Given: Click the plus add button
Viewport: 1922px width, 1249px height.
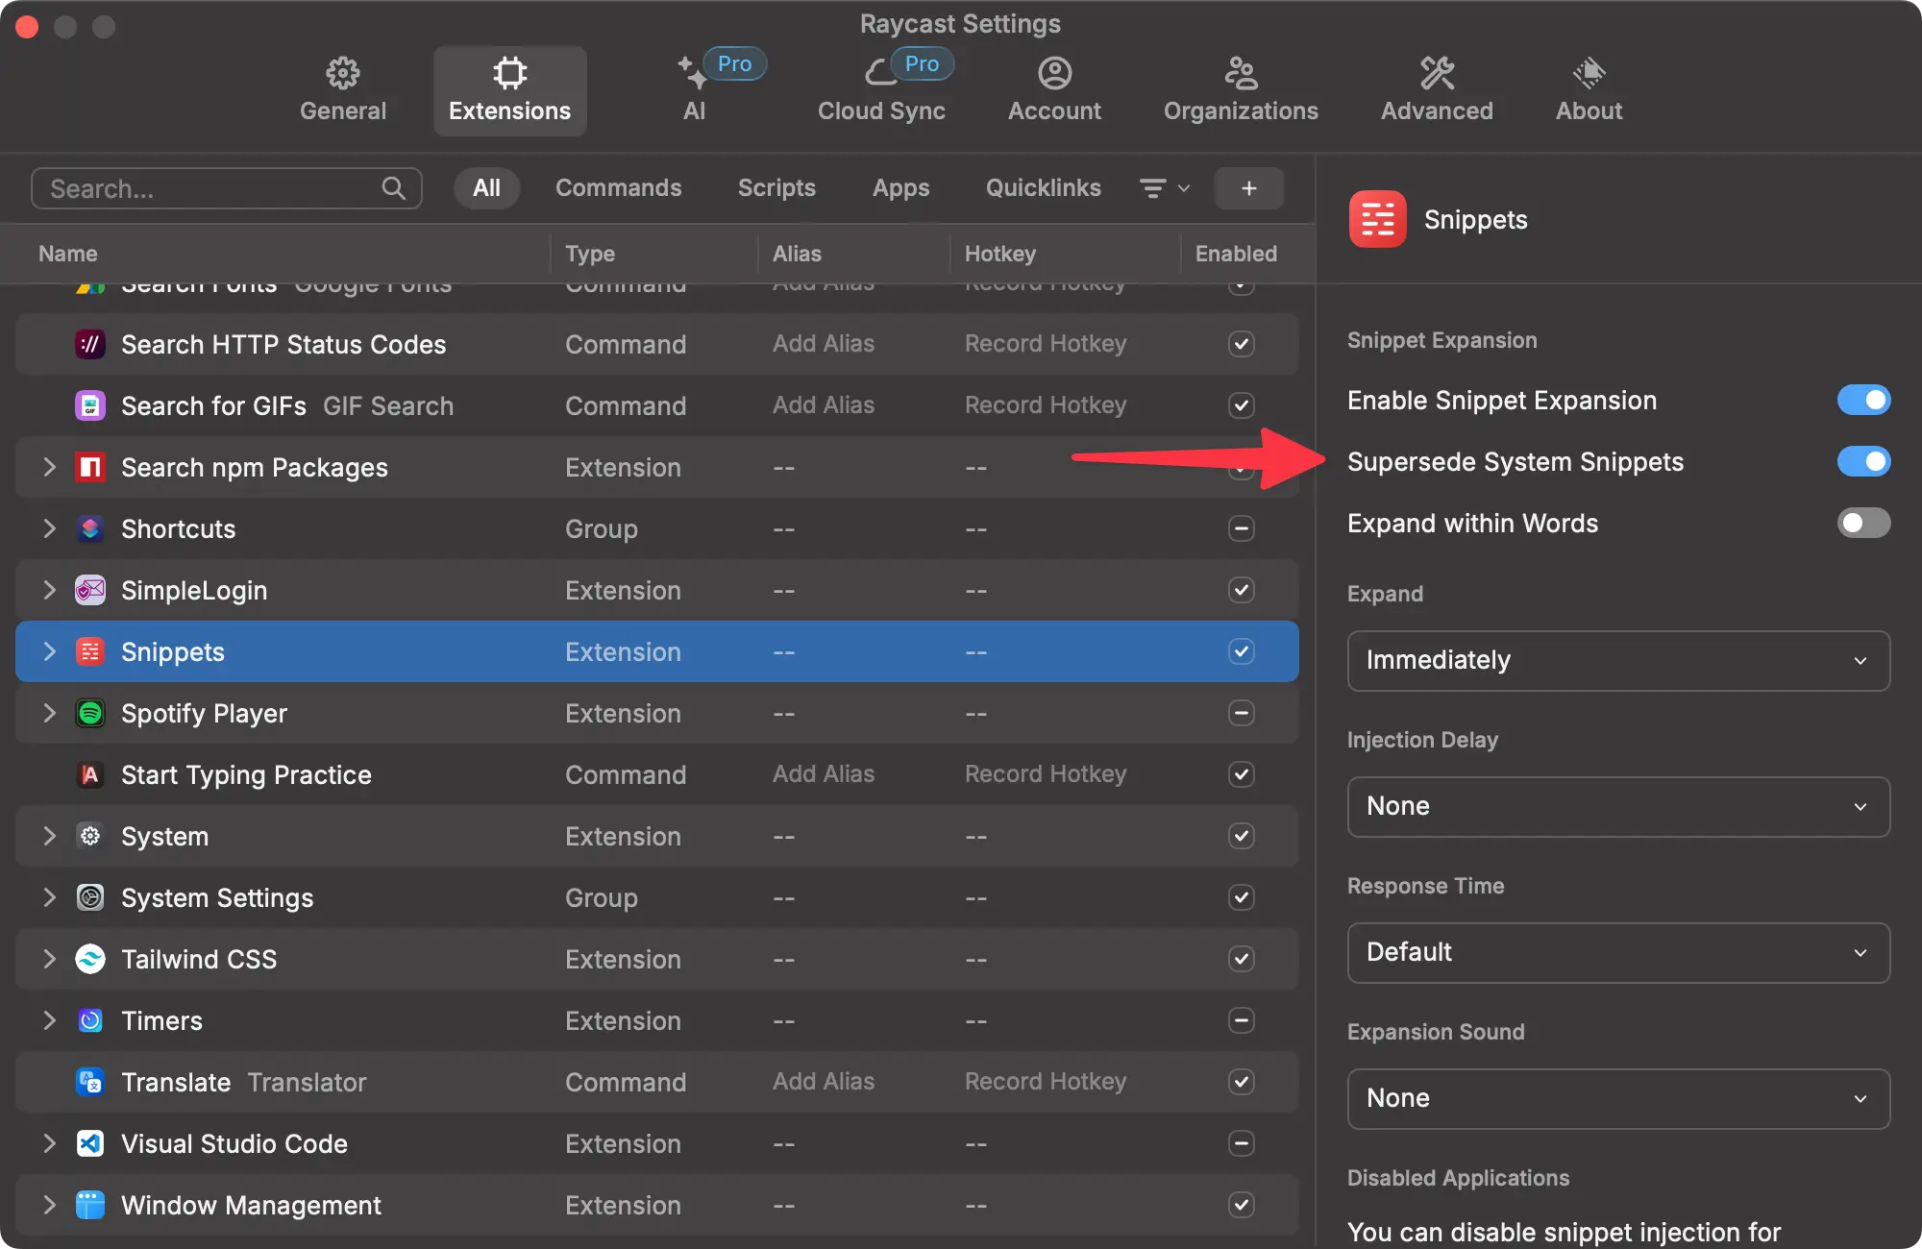Looking at the screenshot, I should 1248,188.
